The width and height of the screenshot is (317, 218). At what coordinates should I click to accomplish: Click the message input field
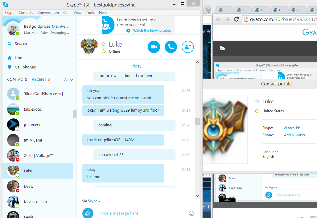142,213
